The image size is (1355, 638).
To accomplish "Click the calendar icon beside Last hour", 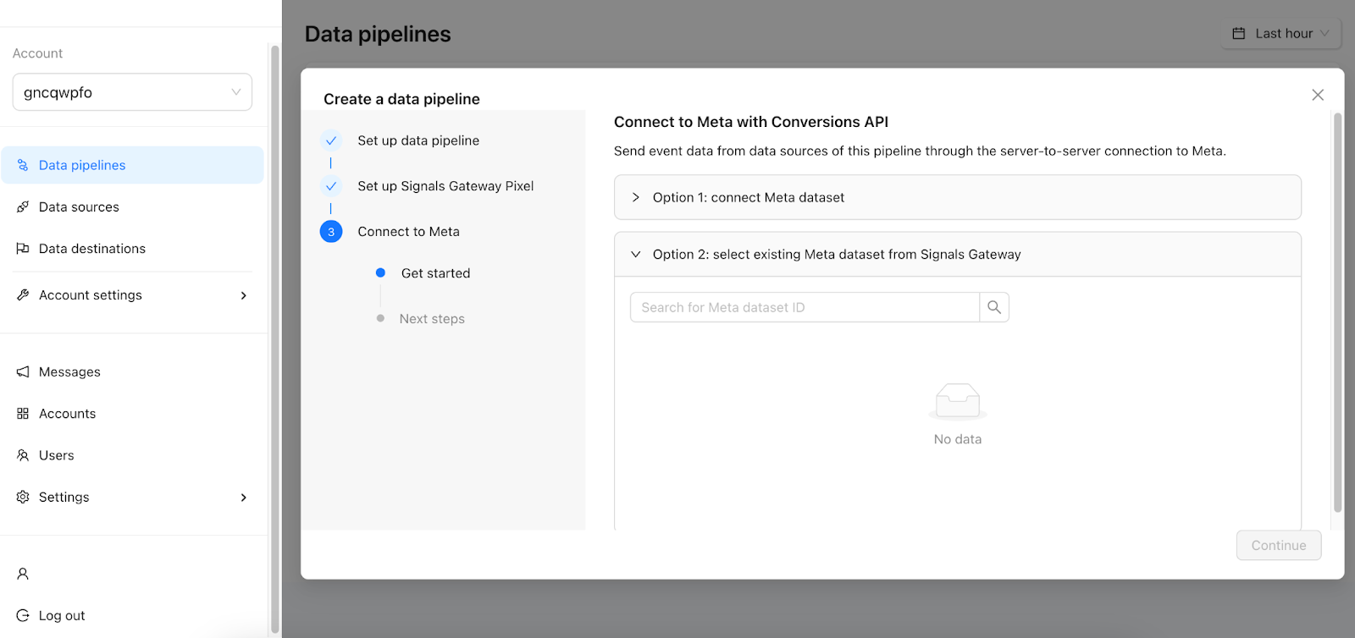I will [1239, 34].
